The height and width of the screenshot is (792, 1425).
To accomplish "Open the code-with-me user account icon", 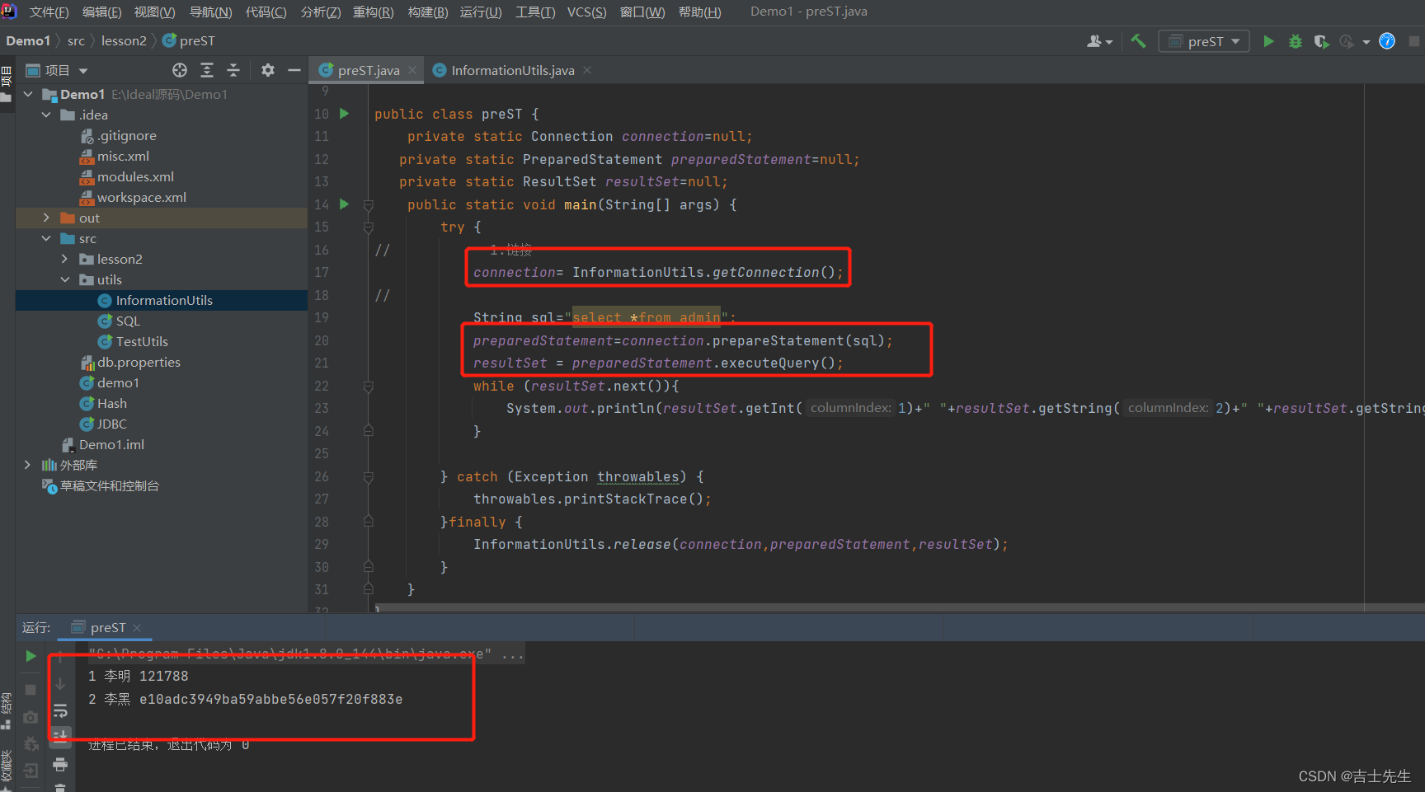I will click(1099, 41).
